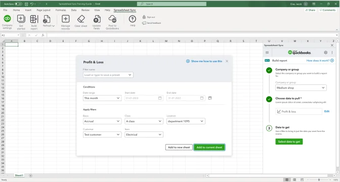
Task: Open the hamburger menu in Sync panel
Action: tap(267, 53)
